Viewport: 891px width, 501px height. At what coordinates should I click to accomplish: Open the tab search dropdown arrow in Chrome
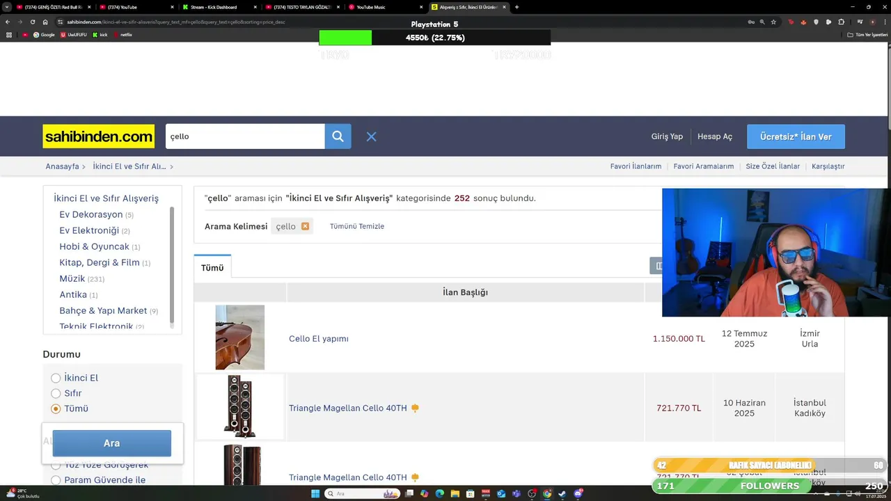point(6,7)
